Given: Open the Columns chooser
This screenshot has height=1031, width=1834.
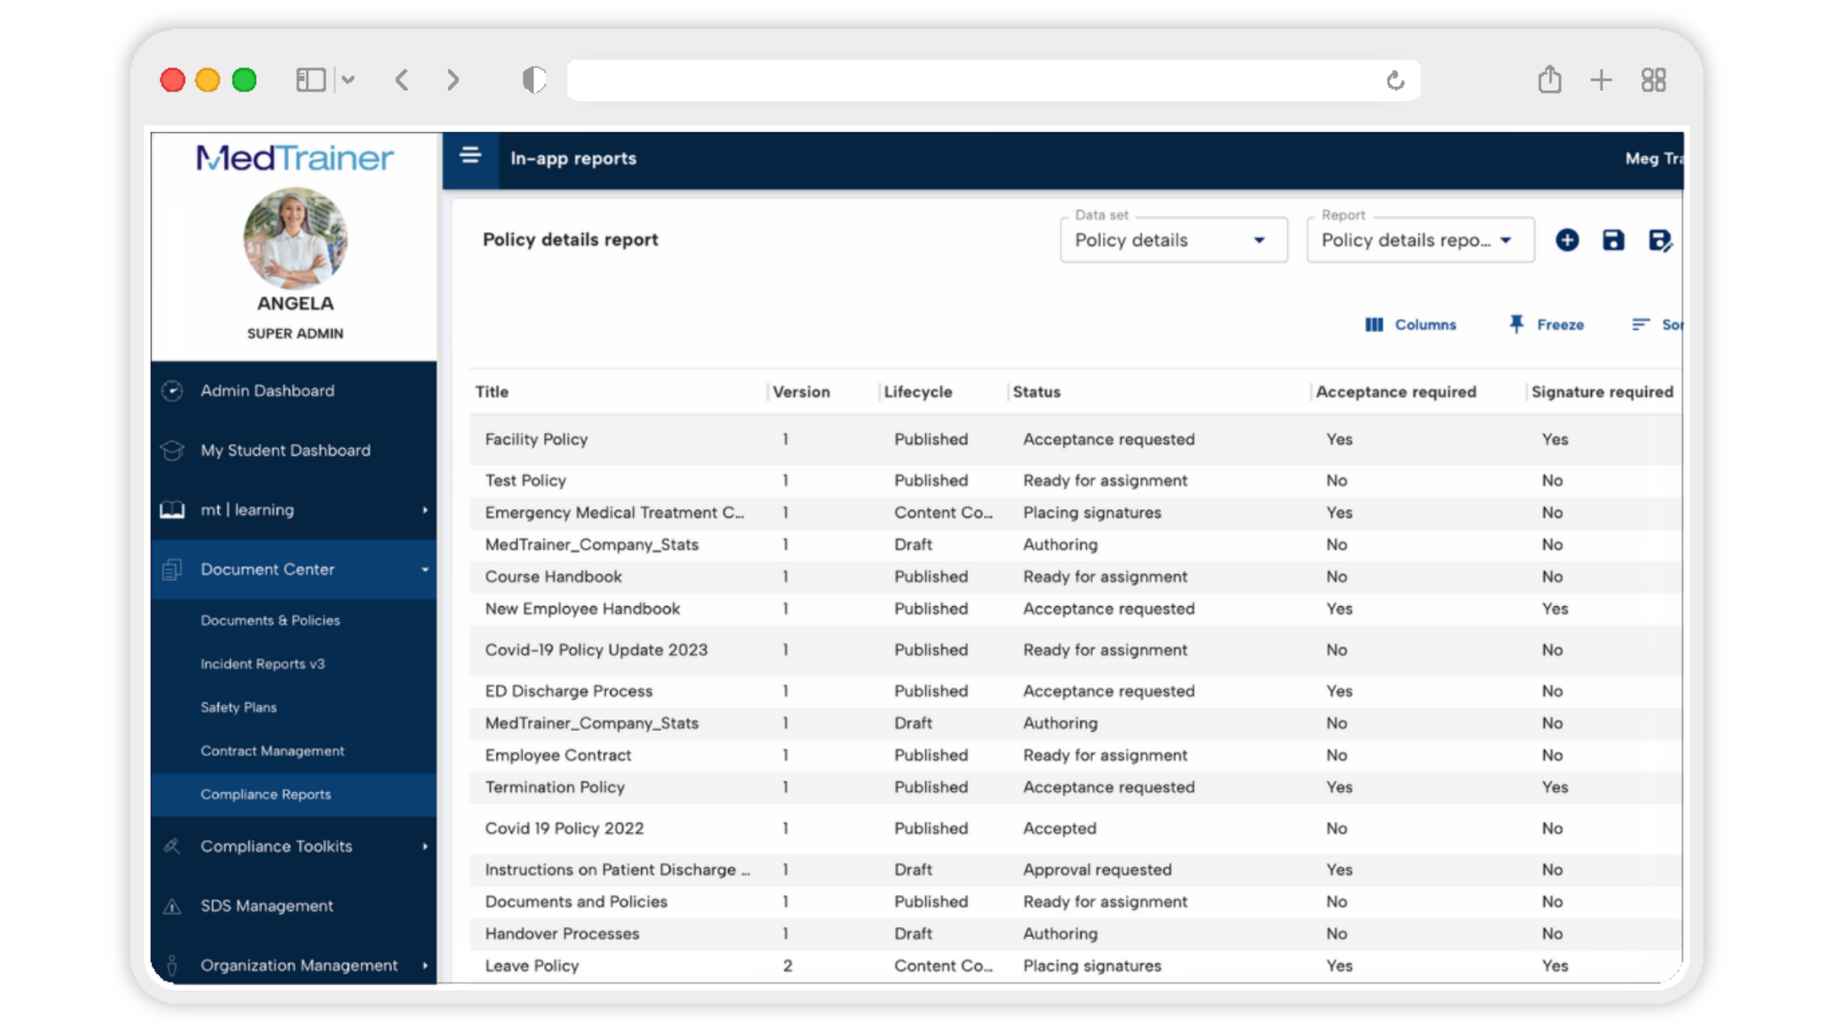Looking at the screenshot, I should click(x=1411, y=325).
